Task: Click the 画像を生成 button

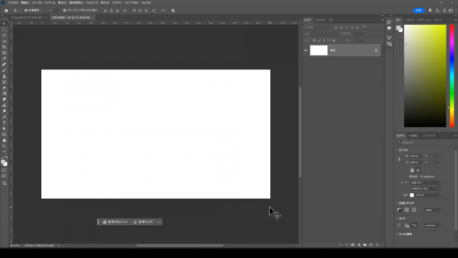Action: [x=143, y=222]
